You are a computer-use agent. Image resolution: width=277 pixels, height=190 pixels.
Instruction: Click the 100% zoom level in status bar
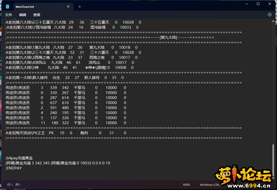[x=186, y=185]
